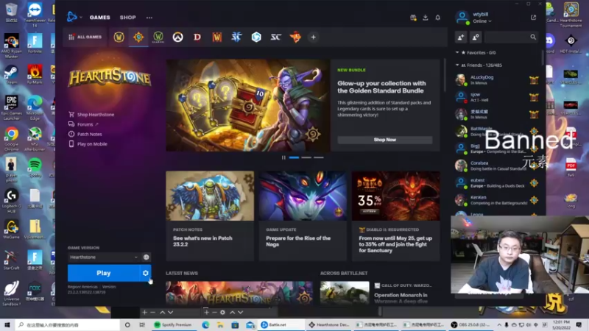The image size is (589, 331).
Task: Switch to the GAMES tab
Action: point(100,17)
